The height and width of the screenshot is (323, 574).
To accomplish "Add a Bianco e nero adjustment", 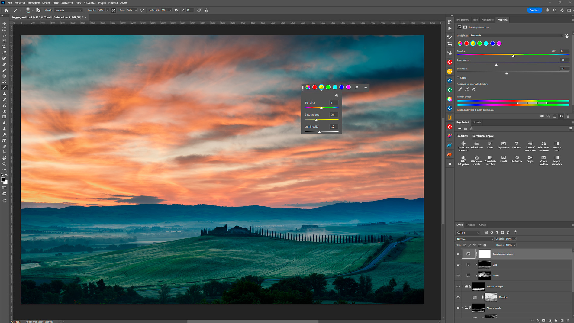I will pyautogui.click(x=557, y=146).
